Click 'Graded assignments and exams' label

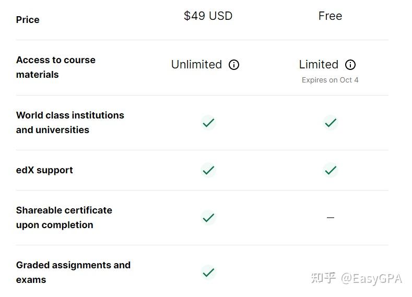pos(73,272)
